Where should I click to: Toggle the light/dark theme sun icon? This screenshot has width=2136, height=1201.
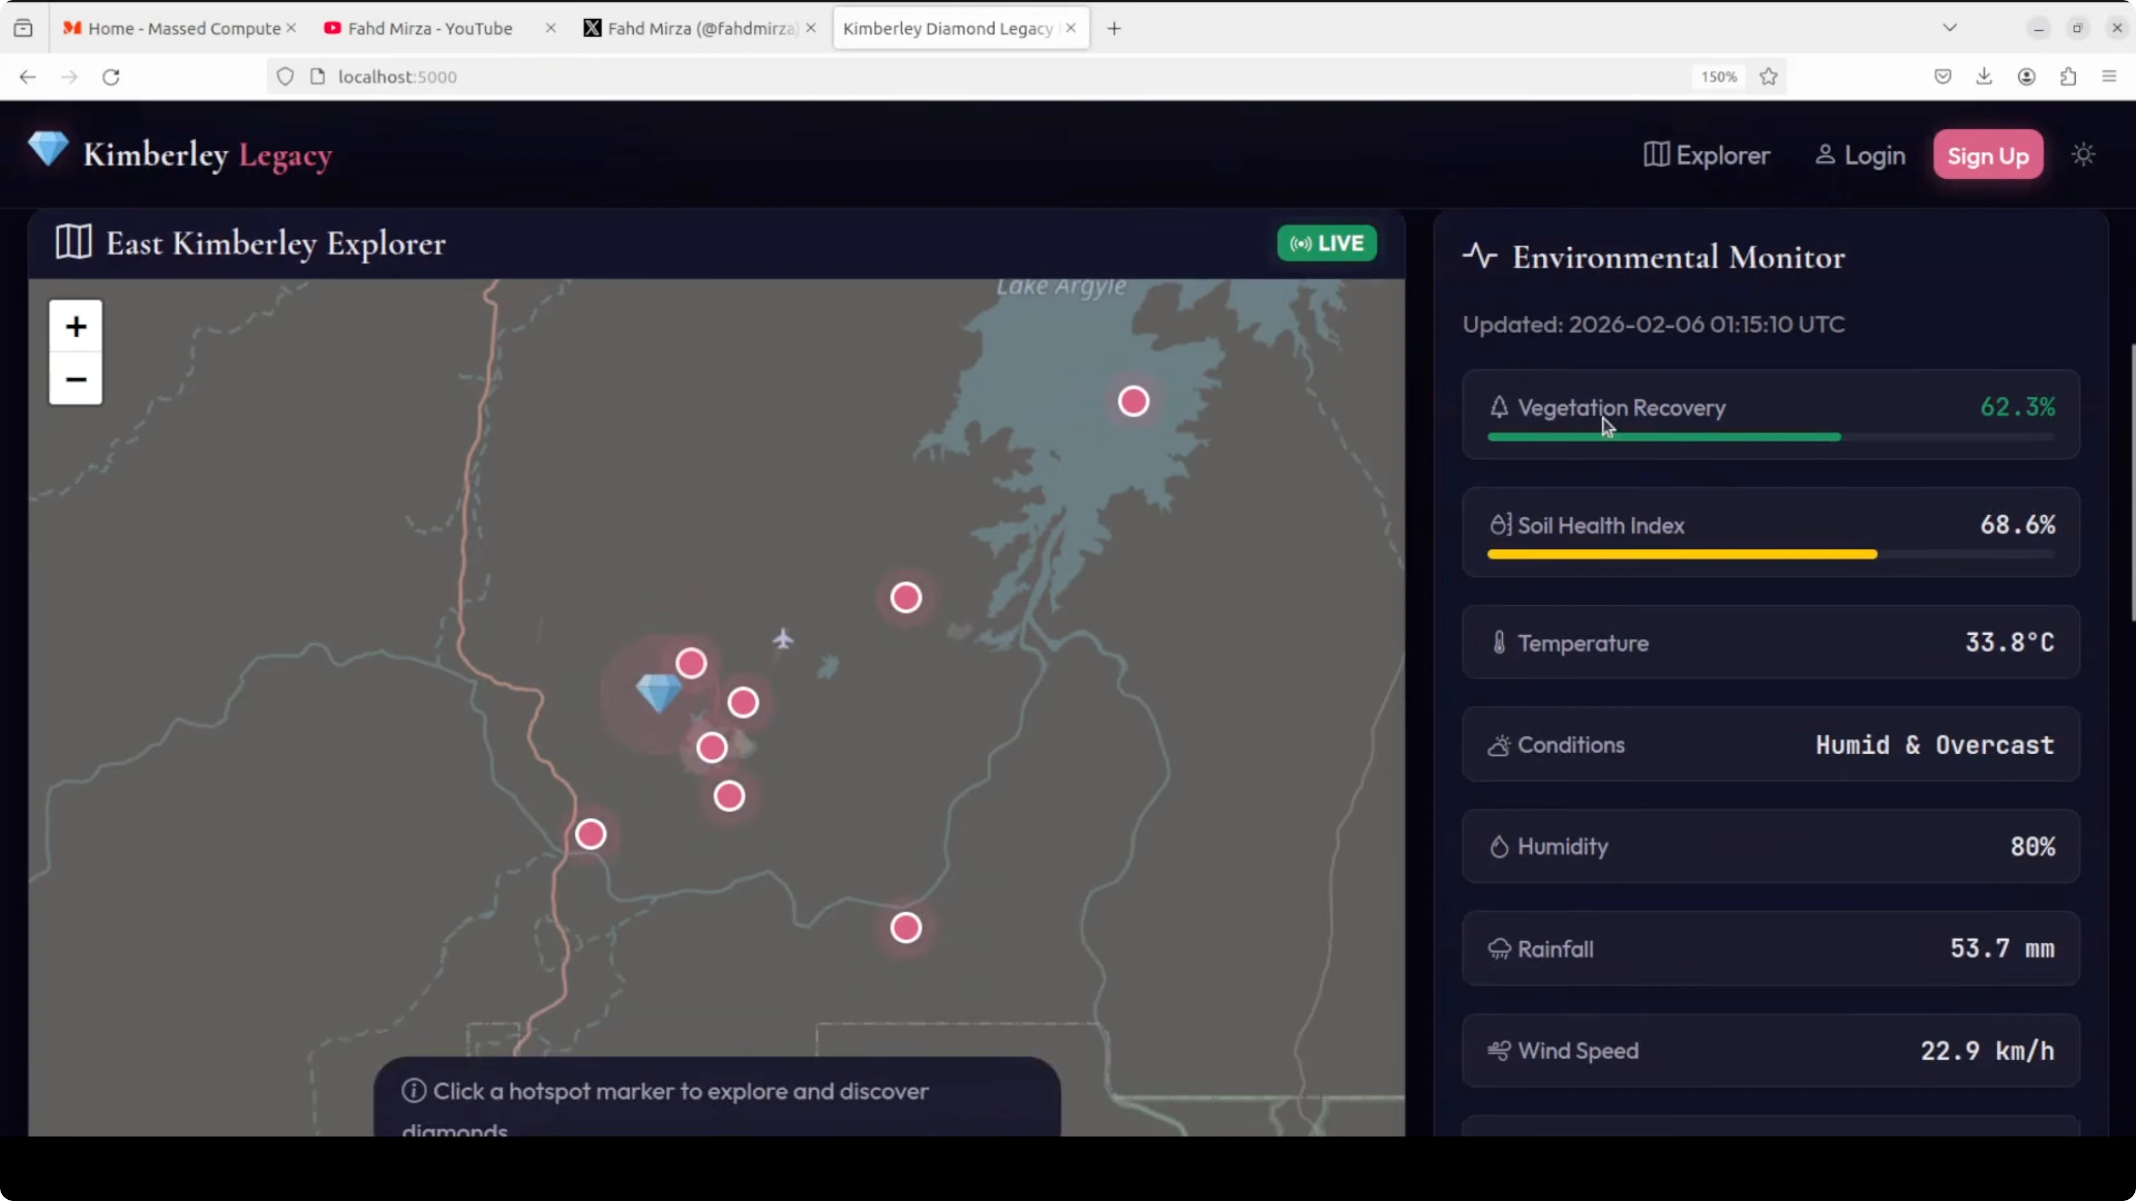[2083, 155]
